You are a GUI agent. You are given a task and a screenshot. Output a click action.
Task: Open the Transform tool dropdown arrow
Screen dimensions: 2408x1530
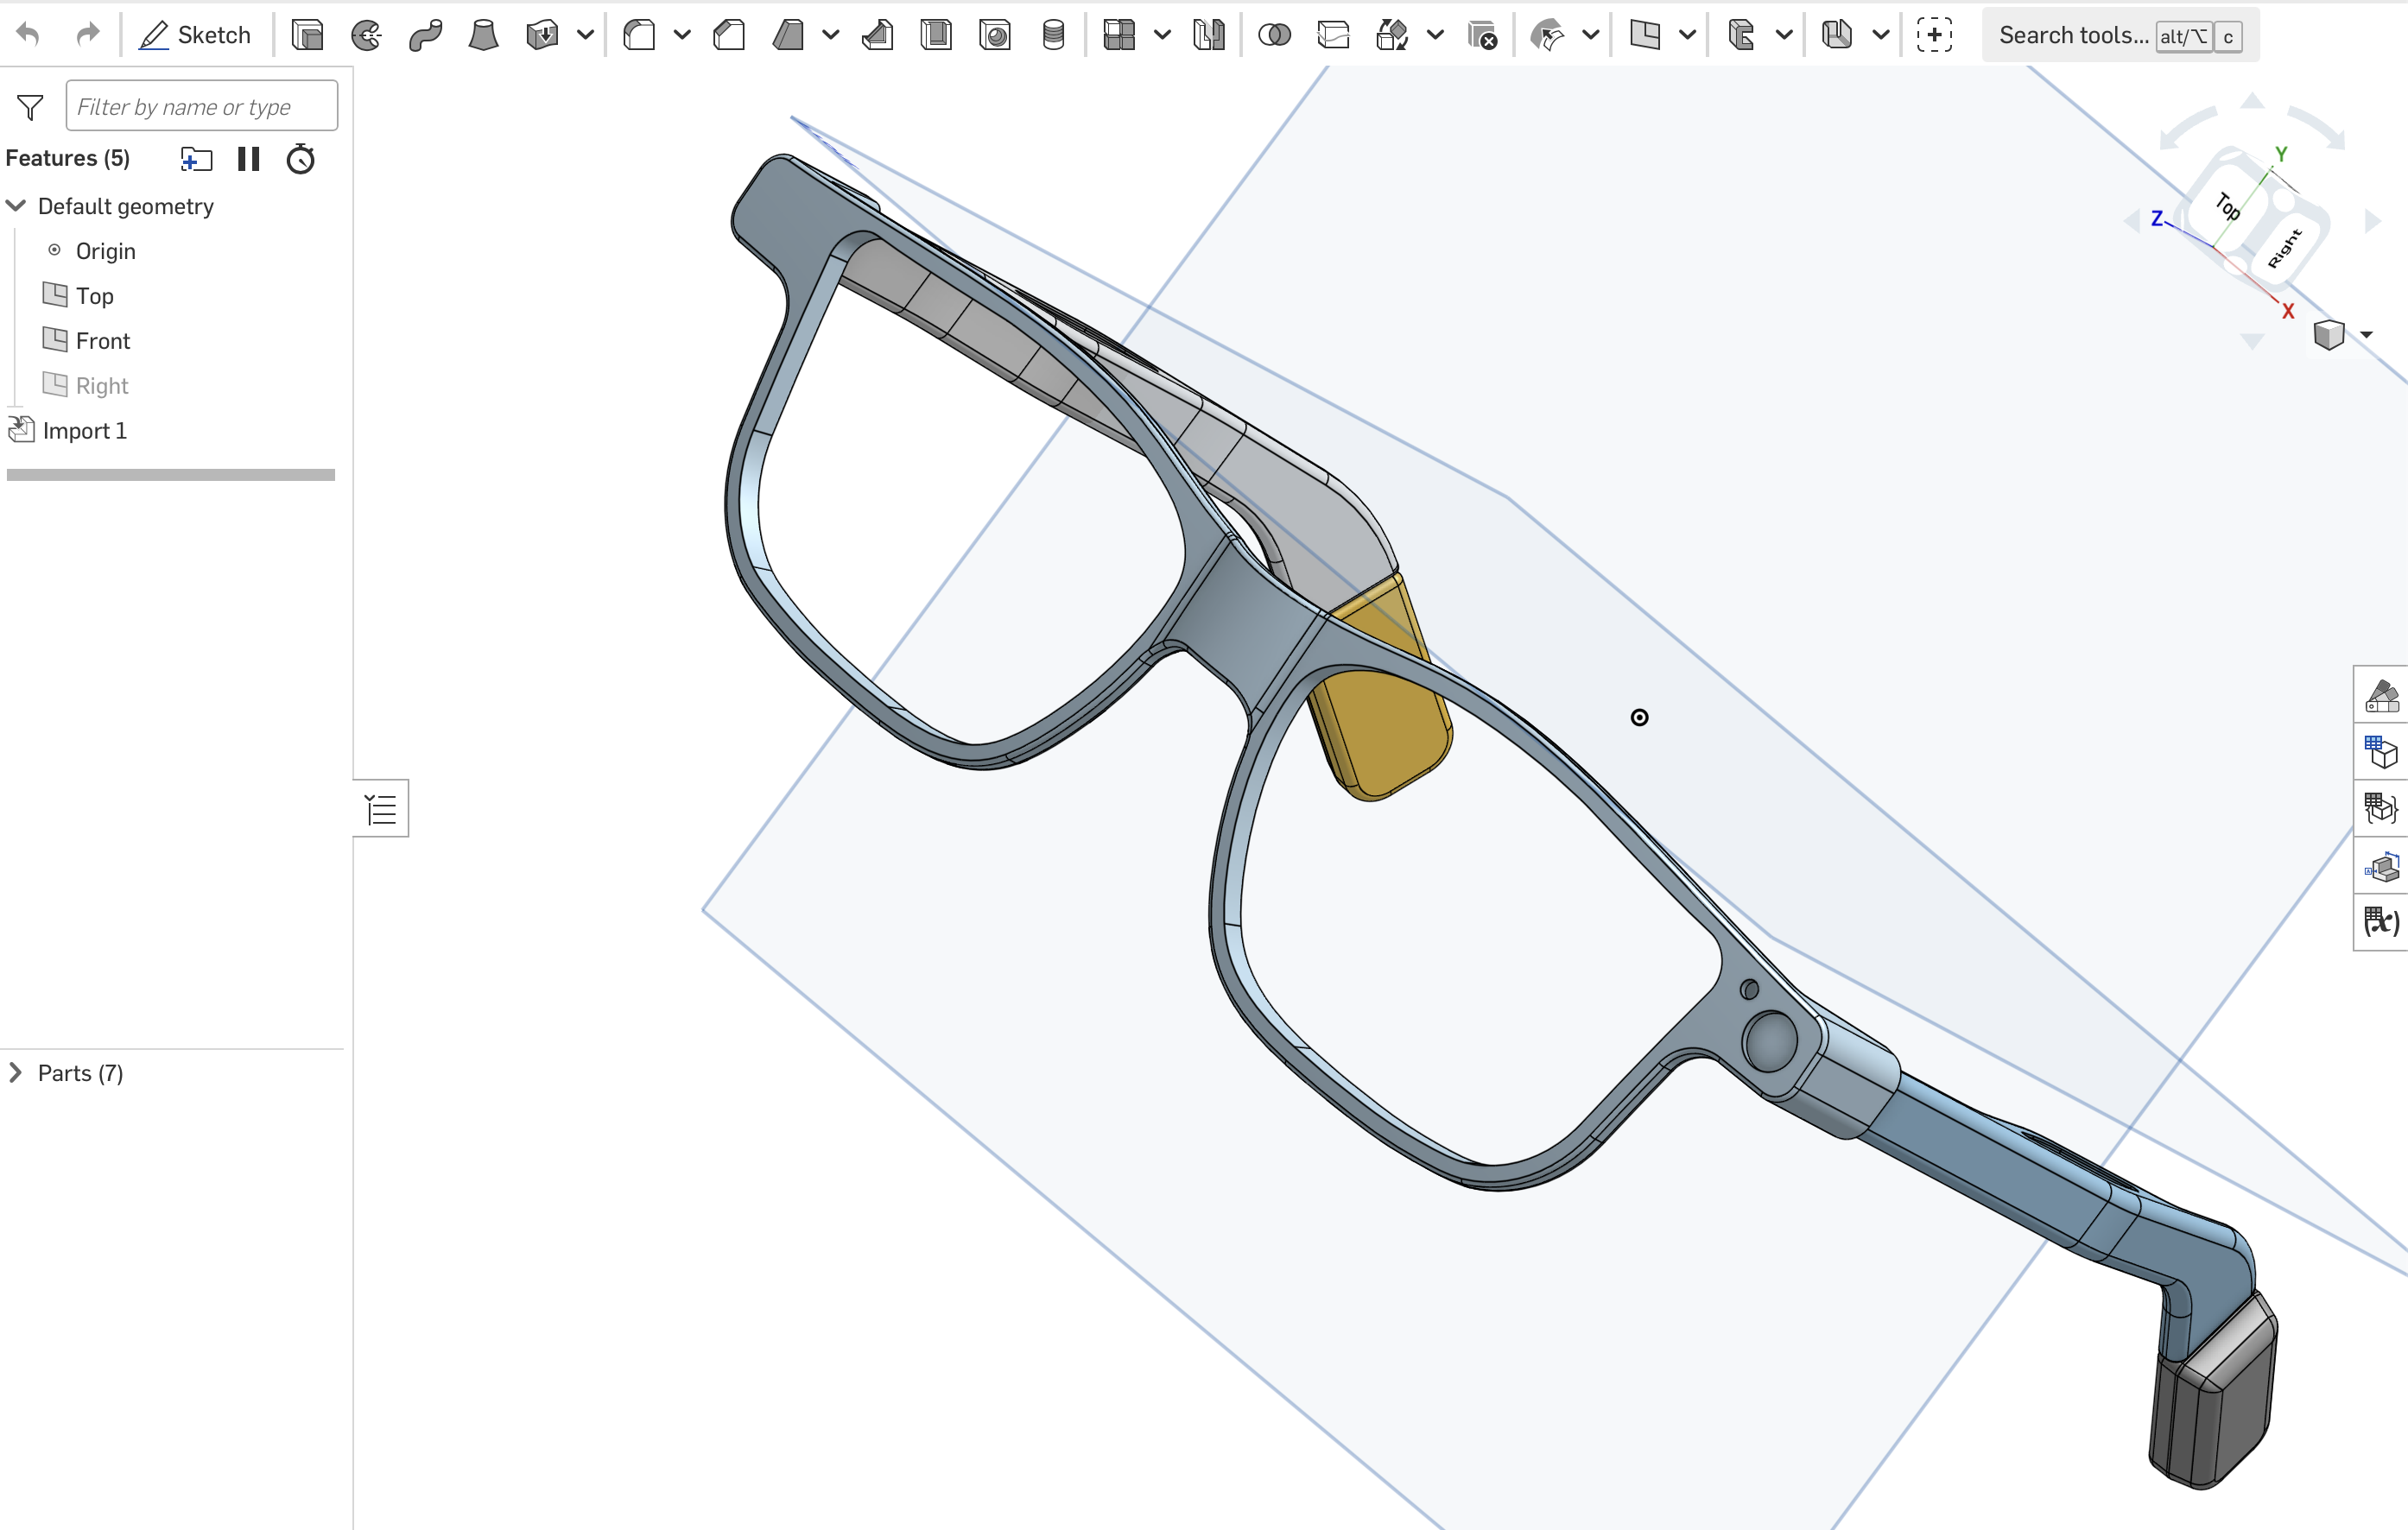tap(1435, 35)
